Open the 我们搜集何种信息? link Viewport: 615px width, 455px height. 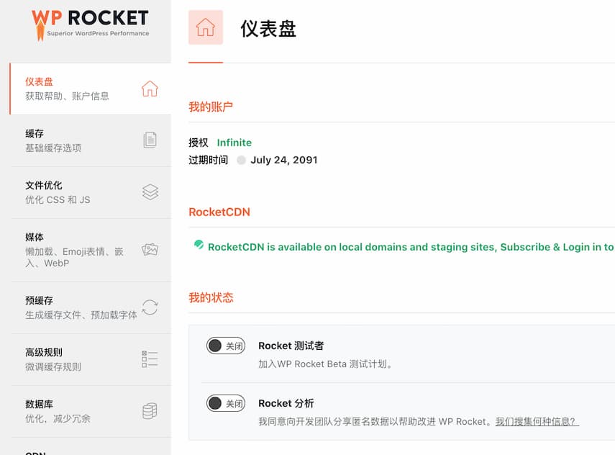tap(537, 421)
